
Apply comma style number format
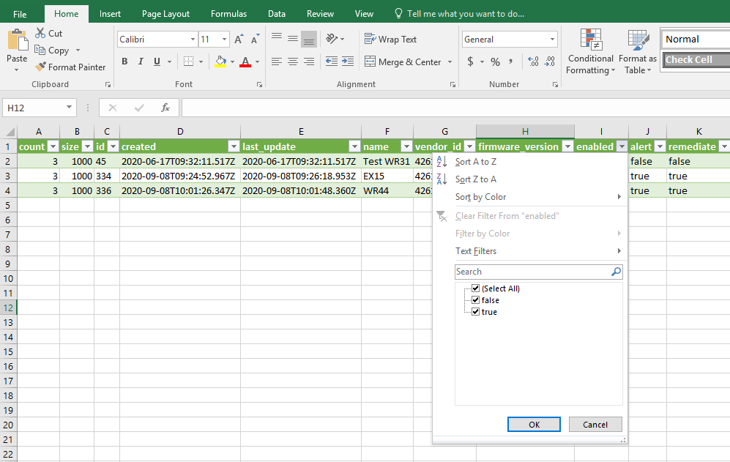[x=511, y=62]
